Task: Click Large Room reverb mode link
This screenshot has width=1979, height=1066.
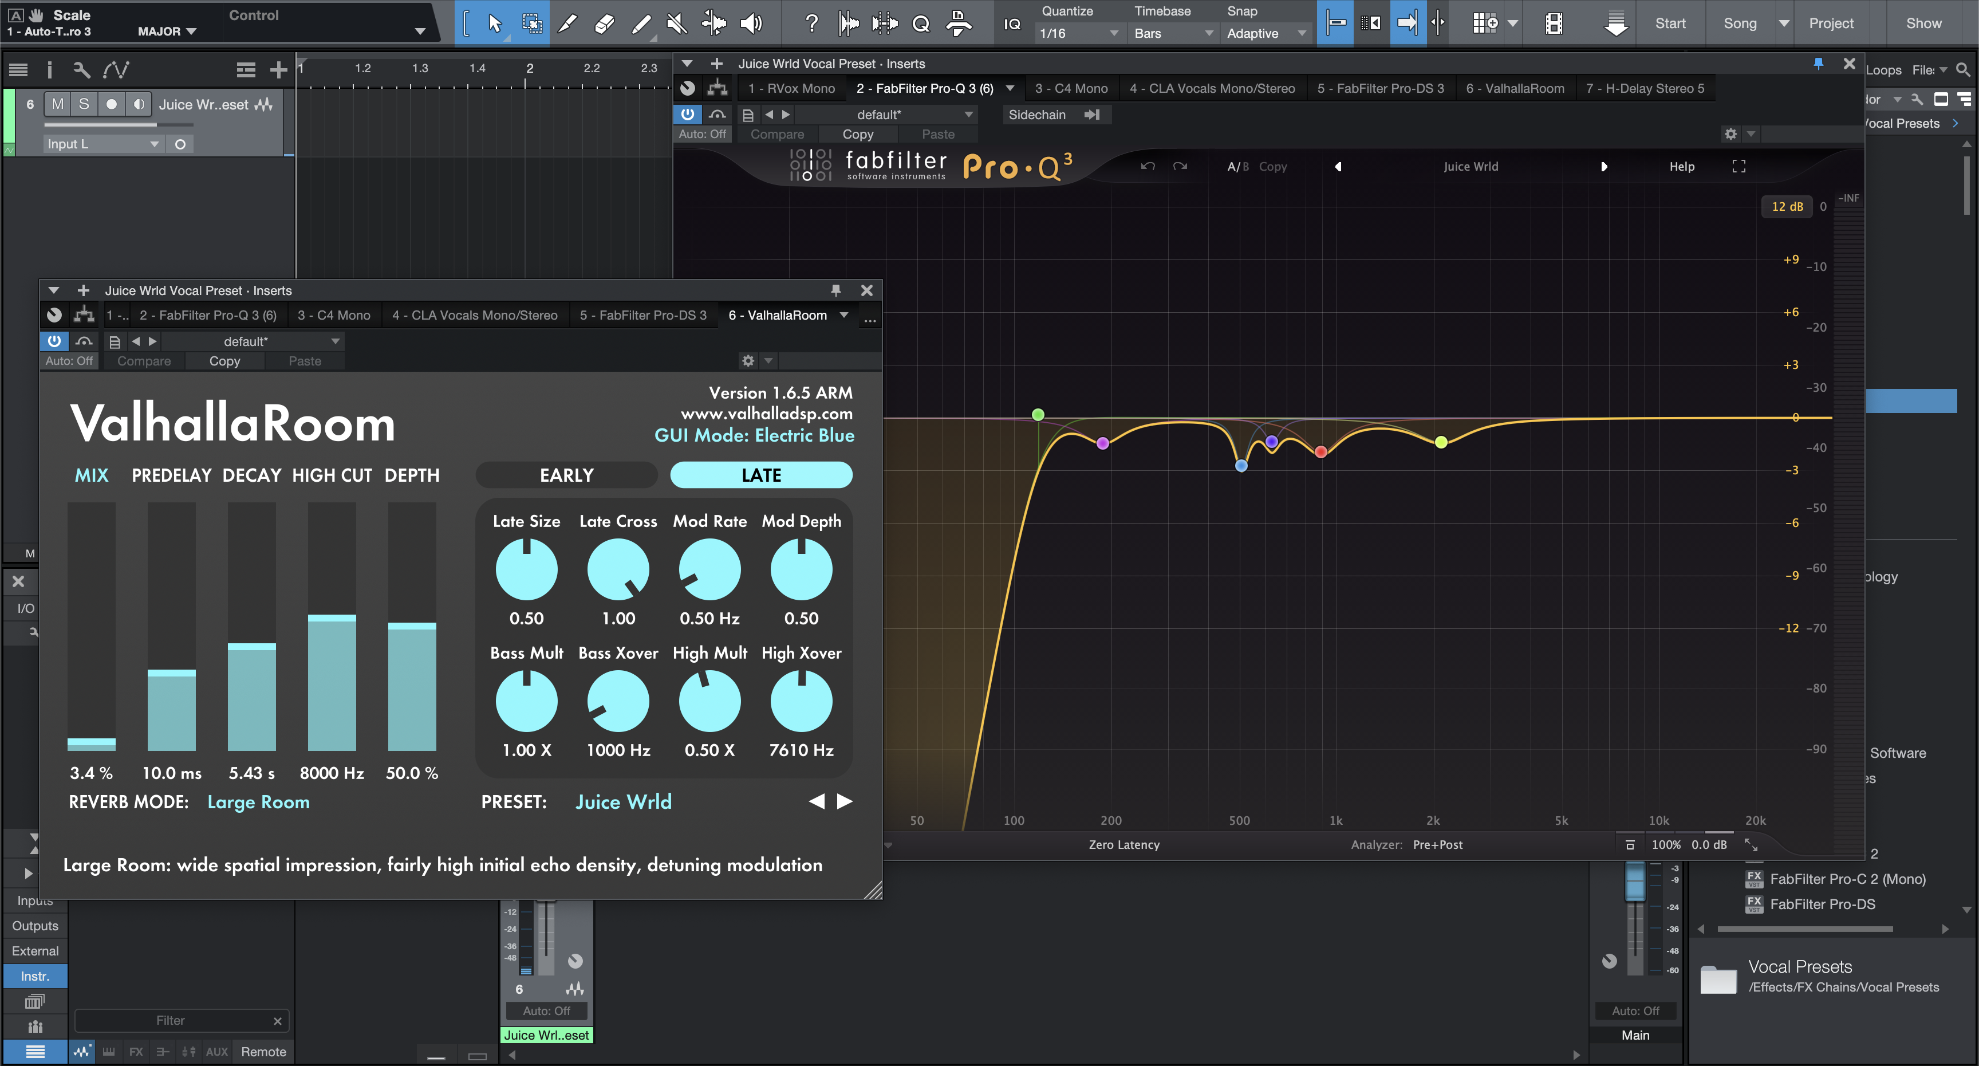Action: click(258, 801)
